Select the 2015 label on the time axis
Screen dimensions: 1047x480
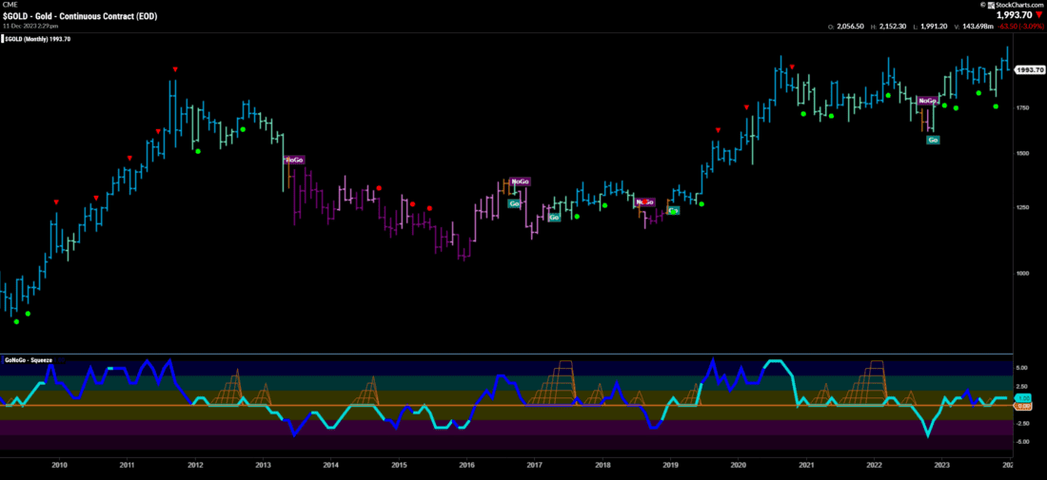point(399,465)
